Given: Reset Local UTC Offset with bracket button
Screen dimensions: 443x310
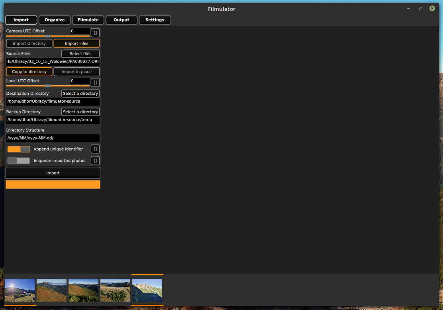Looking at the screenshot, I should [95, 82].
